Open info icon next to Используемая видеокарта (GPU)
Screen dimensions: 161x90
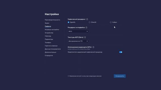click(x=93, y=47)
